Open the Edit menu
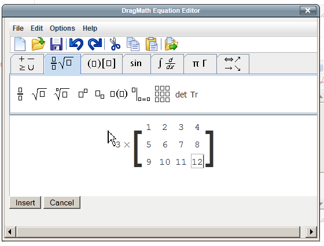This screenshot has width=324, height=246. pos(36,28)
